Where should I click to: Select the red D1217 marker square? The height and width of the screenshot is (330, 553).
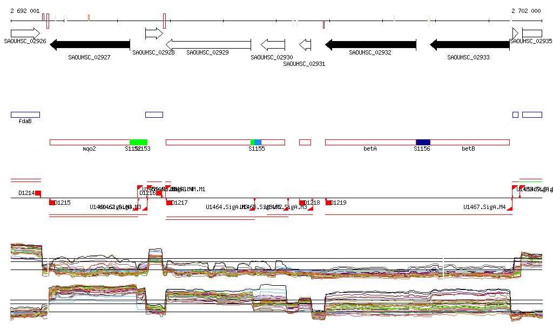pyautogui.click(x=169, y=203)
